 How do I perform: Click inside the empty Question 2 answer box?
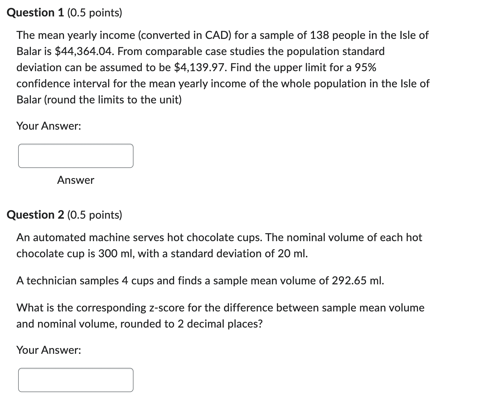(76, 380)
